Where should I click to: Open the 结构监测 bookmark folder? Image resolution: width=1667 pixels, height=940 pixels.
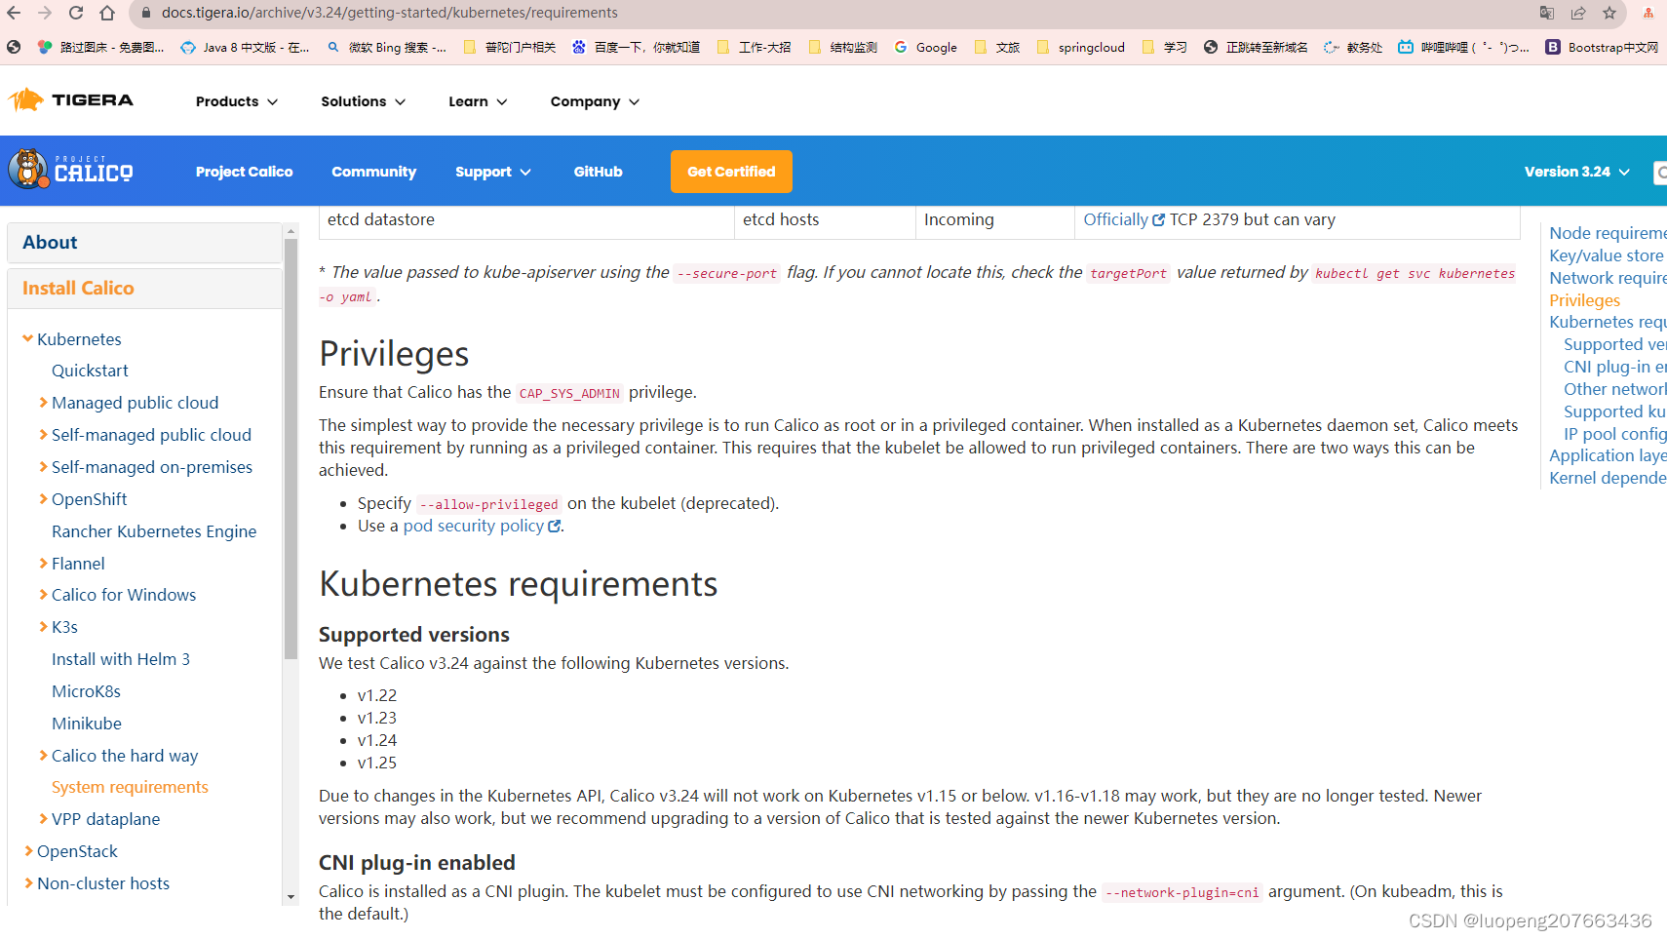tap(843, 47)
